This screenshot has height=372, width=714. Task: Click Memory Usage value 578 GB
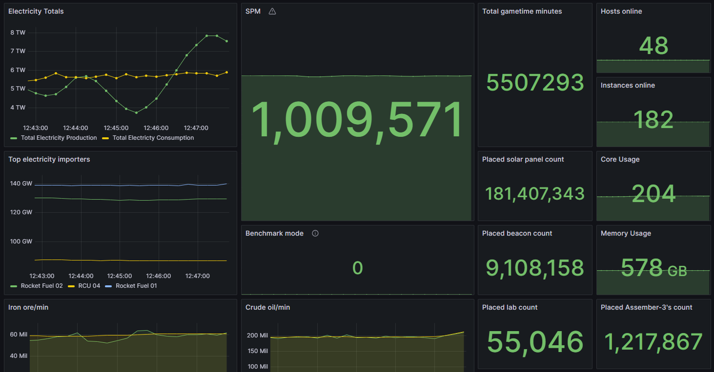[653, 268]
